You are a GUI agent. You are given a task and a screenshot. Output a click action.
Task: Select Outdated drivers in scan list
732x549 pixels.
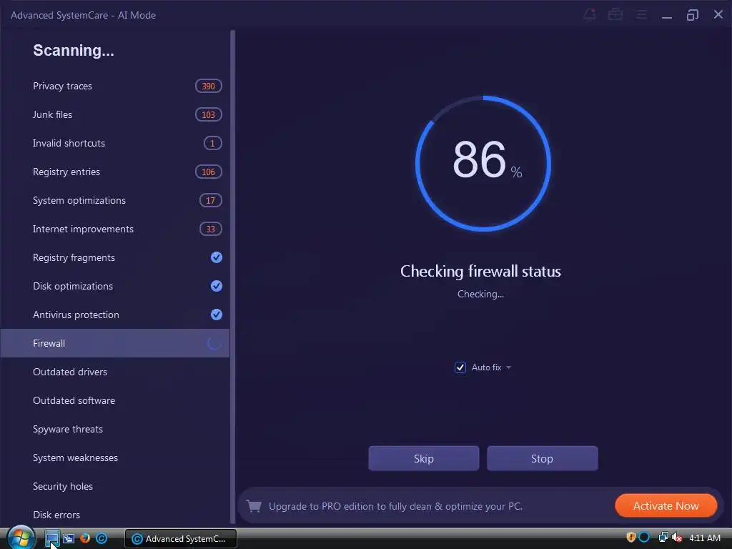(115, 372)
